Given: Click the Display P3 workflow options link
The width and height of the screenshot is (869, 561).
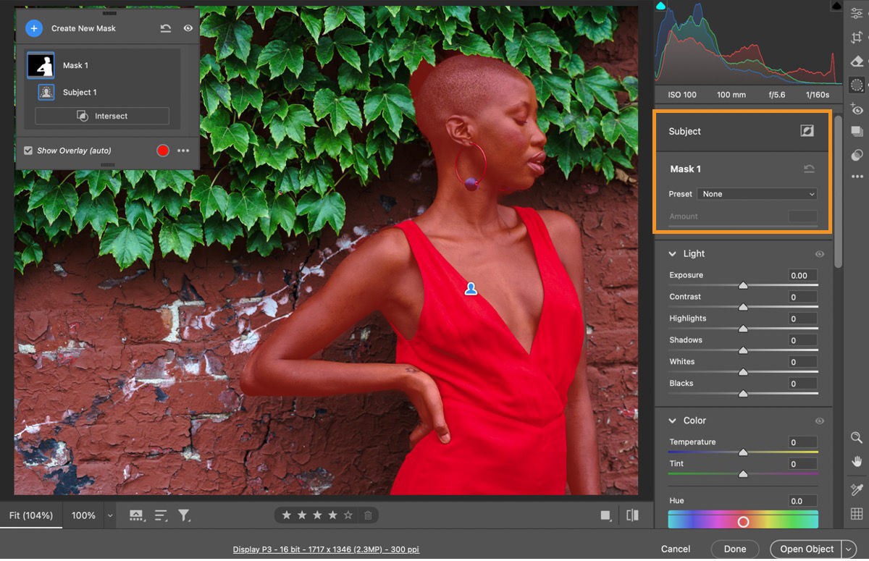Looking at the screenshot, I should point(327,549).
